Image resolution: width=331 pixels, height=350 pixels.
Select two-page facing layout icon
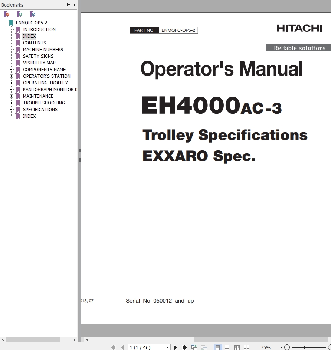pyautogui.click(x=237, y=347)
